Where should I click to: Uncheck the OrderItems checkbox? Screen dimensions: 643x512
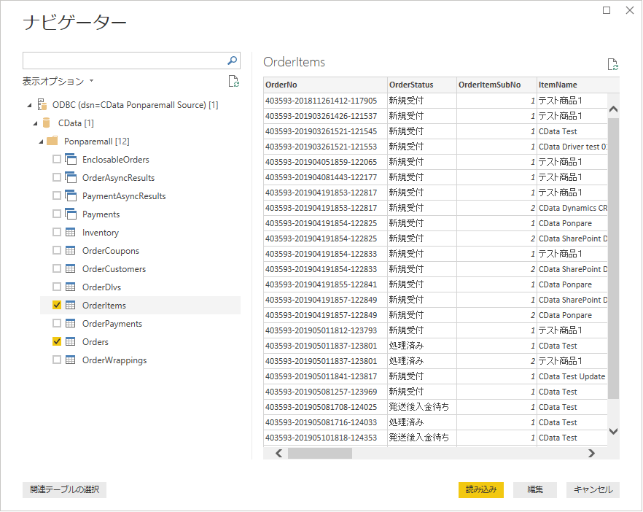[57, 306]
